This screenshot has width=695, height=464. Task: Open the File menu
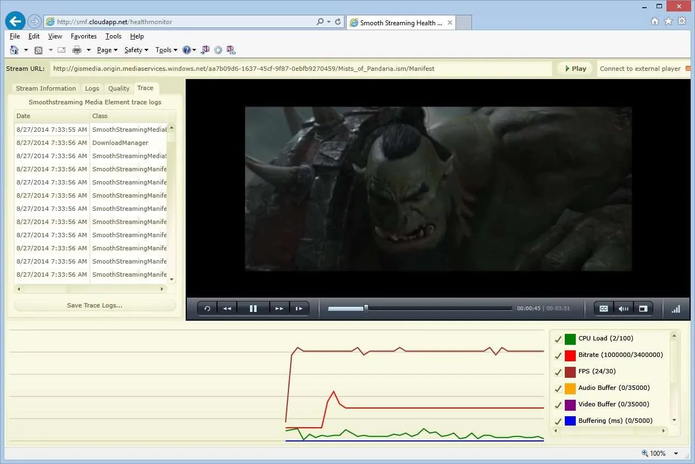15,36
